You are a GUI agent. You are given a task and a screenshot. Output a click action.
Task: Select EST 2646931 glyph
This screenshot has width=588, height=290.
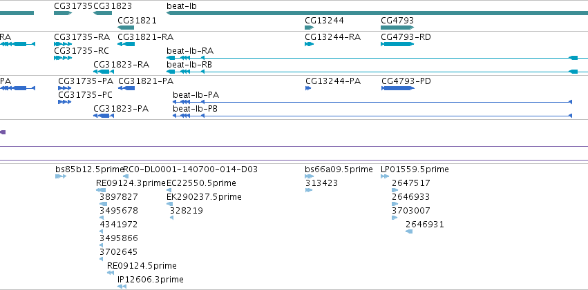409,231
